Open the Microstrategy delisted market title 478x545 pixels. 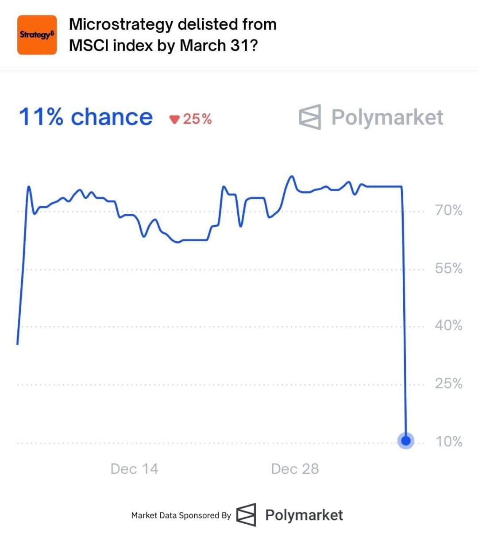point(173,35)
